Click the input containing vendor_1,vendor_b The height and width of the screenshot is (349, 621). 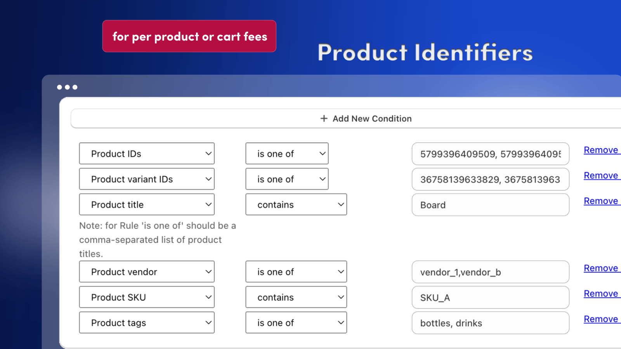pyautogui.click(x=490, y=272)
